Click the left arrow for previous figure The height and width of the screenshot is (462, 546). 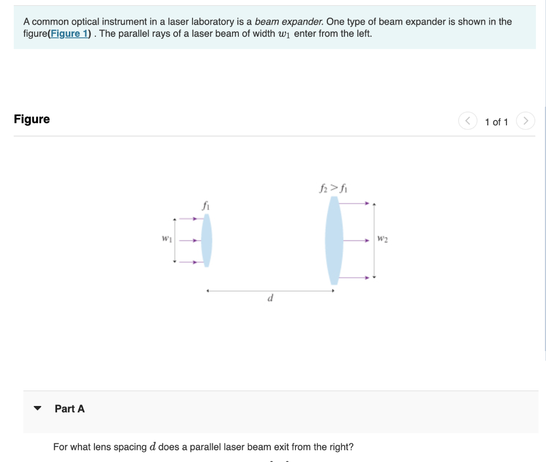pyautogui.click(x=468, y=121)
